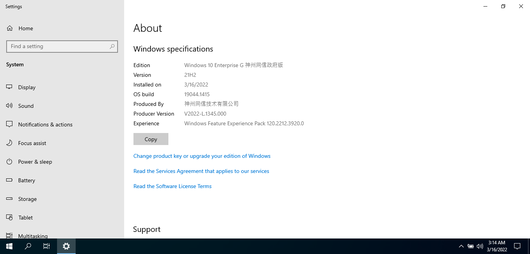Click the About page title

148,28
